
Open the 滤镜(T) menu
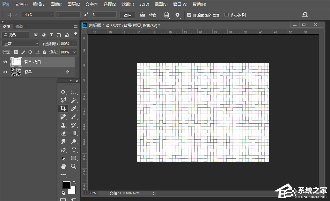click(128, 4)
